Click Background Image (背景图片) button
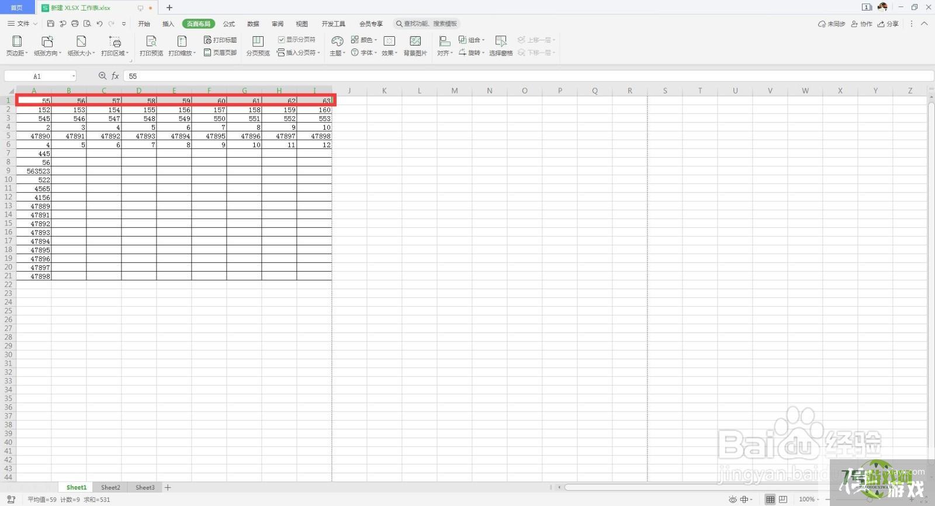Image resolution: width=935 pixels, height=506 pixels. tap(415, 46)
